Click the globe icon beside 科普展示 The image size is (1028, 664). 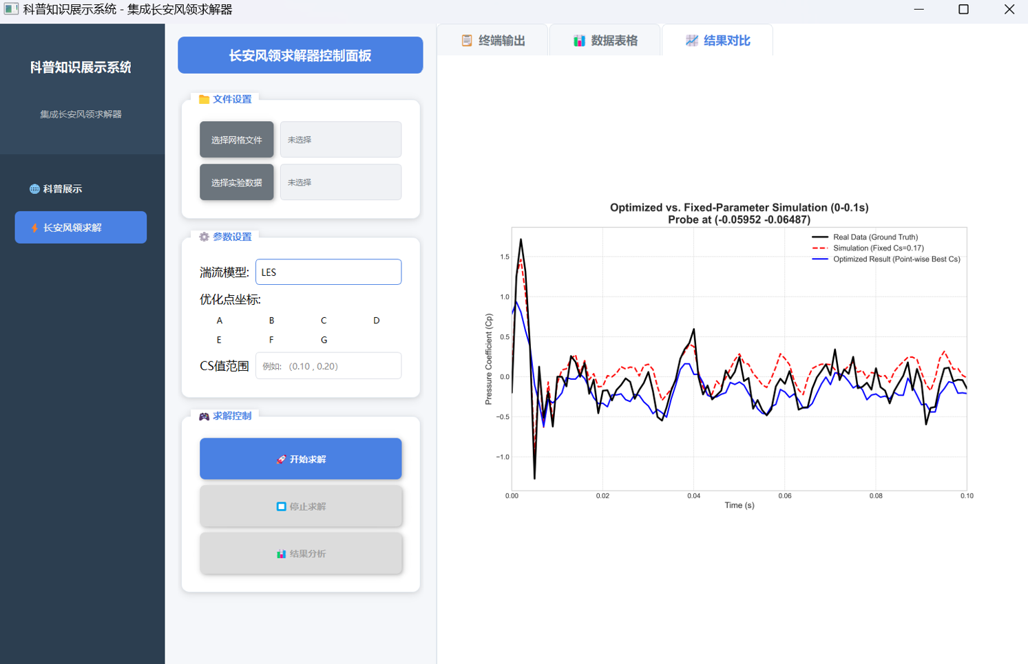pyautogui.click(x=34, y=189)
